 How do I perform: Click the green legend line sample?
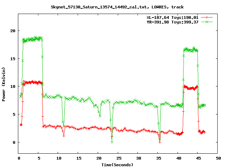point(207,22)
